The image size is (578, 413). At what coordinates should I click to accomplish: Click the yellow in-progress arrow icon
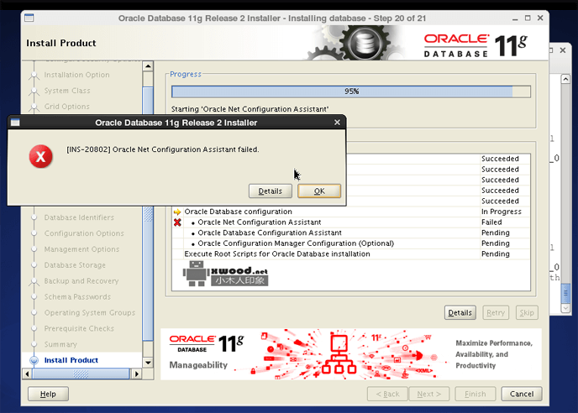coord(177,212)
